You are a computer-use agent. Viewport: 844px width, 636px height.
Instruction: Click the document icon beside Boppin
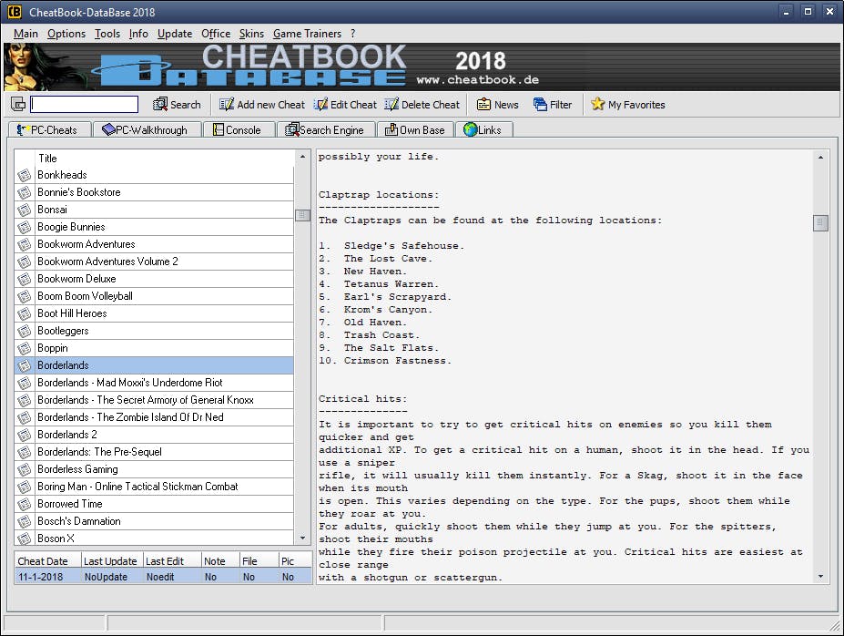point(25,348)
